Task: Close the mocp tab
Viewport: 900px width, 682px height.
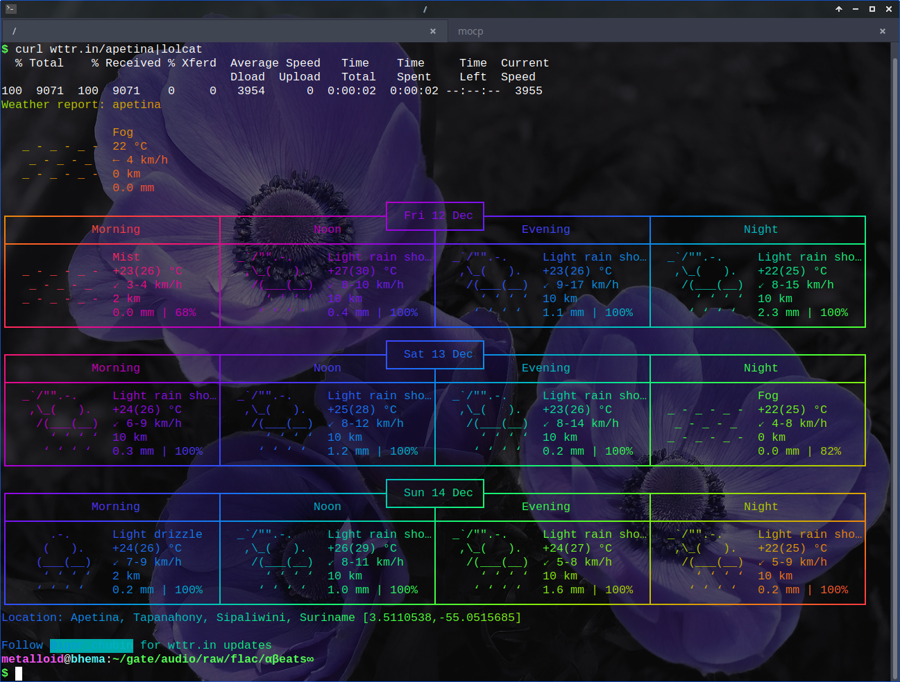Action: [x=882, y=31]
